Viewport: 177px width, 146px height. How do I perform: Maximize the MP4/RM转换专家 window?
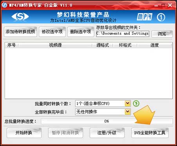pyautogui.click(x=163, y=5)
